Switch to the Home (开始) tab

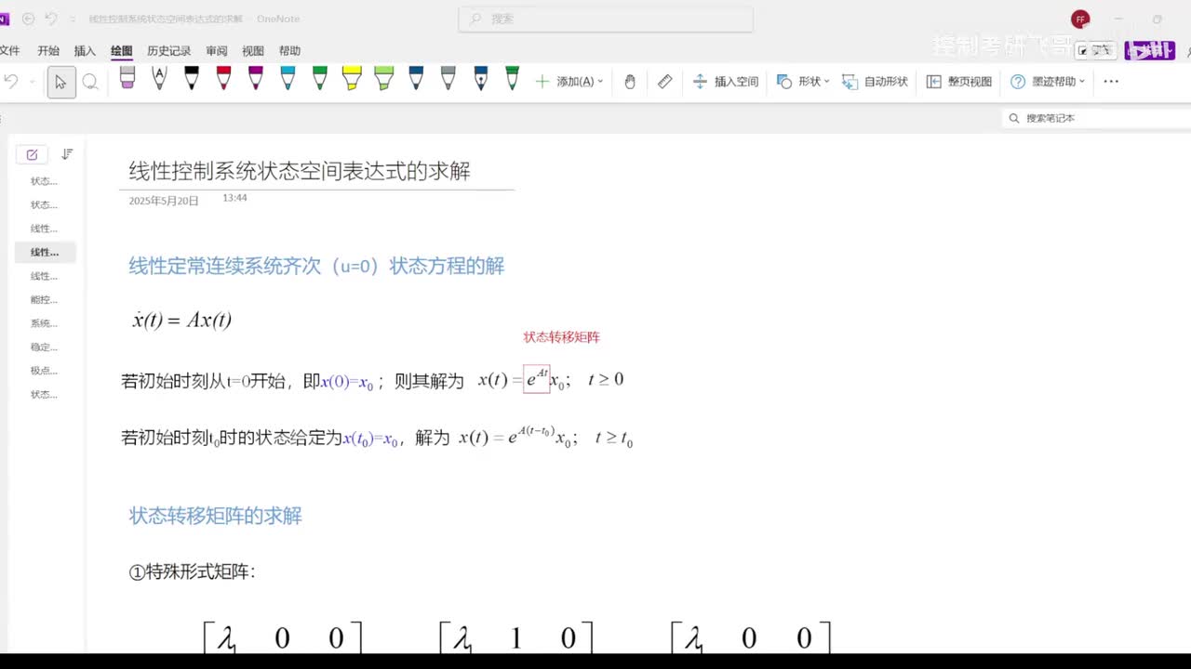pyautogui.click(x=48, y=51)
